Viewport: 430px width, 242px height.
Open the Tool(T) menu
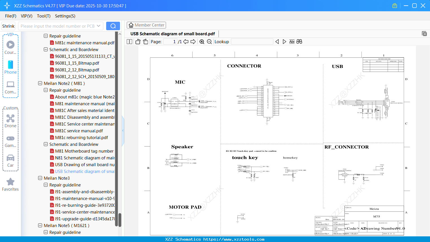[x=43, y=16]
